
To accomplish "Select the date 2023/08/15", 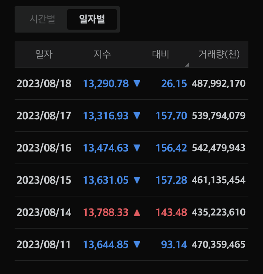I will (x=44, y=180).
